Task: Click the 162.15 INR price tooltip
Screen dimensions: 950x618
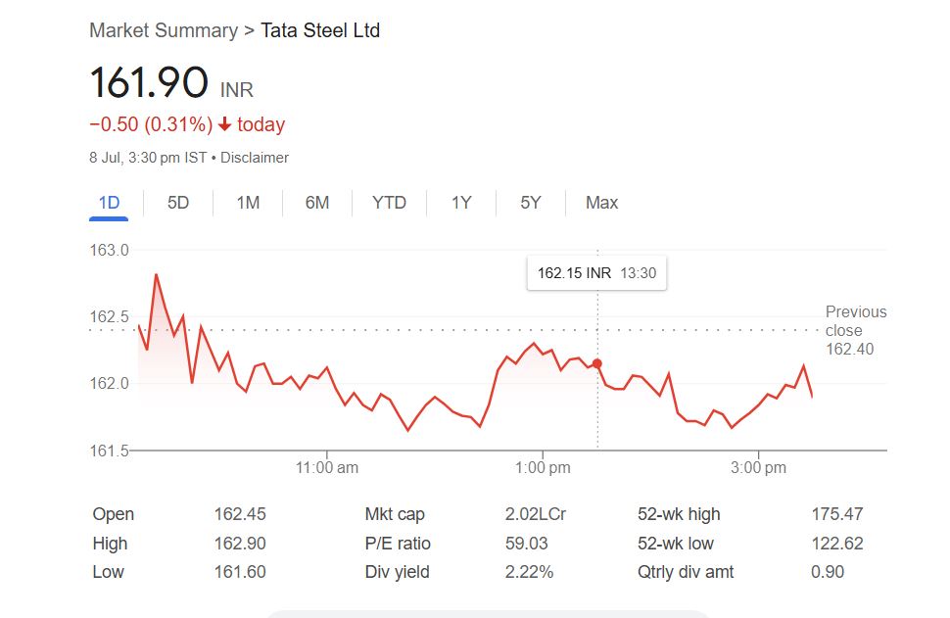Action: (596, 273)
